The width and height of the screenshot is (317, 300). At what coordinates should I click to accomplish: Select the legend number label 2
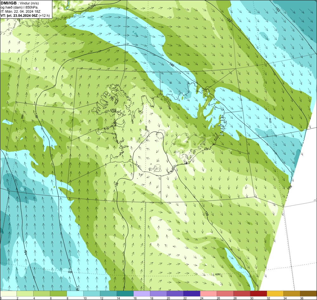point(17,298)
